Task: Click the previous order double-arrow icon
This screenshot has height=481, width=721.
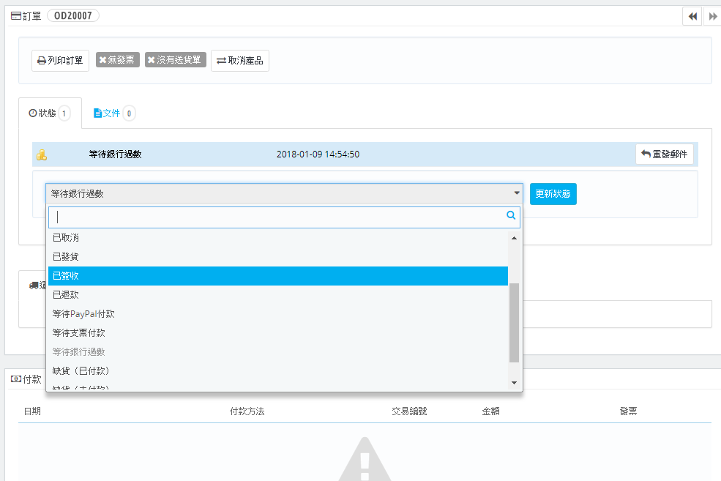Action: pyautogui.click(x=692, y=17)
